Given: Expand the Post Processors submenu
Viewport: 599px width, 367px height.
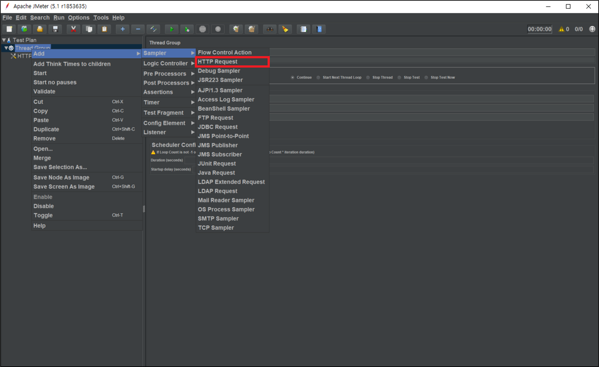Looking at the screenshot, I should [x=168, y=83].
